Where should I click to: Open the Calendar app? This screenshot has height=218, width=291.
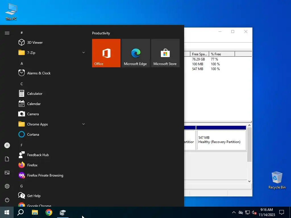point(52,104)
